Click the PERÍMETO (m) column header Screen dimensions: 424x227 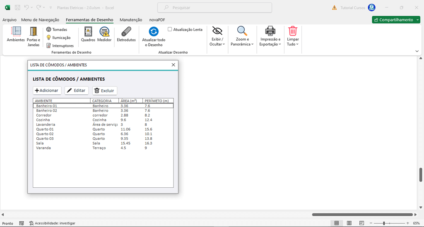coord(158,100)
